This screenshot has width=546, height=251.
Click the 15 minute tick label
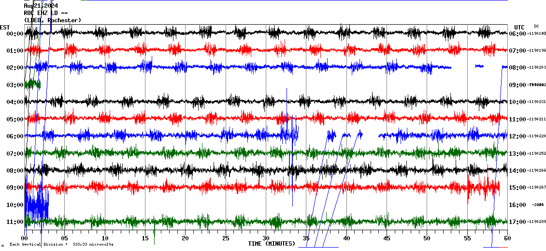click(145, 238)
